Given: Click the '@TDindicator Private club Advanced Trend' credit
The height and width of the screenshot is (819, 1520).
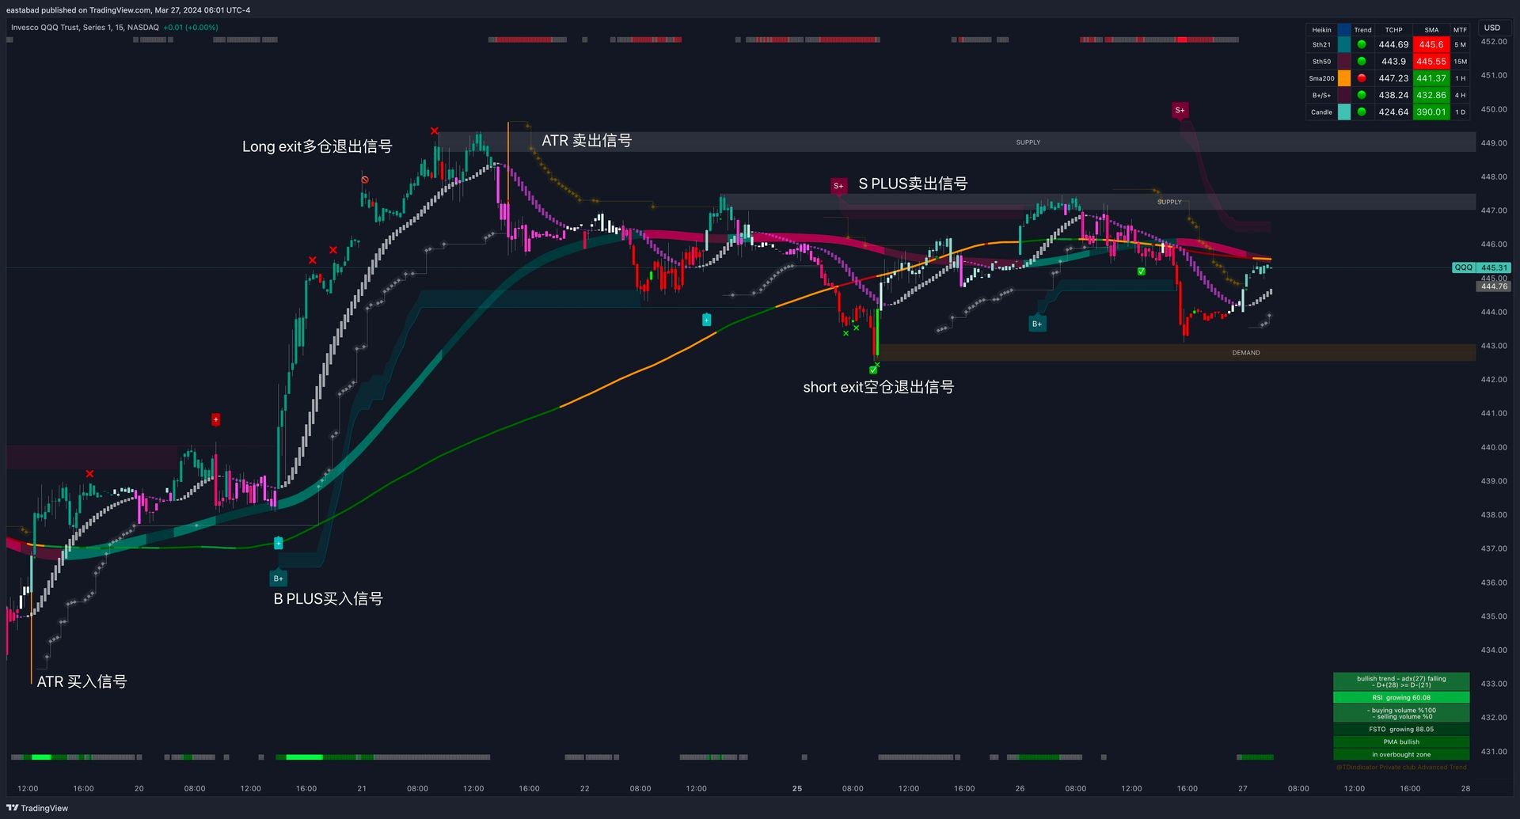Looking at the screenshot, I should 1401,767.
